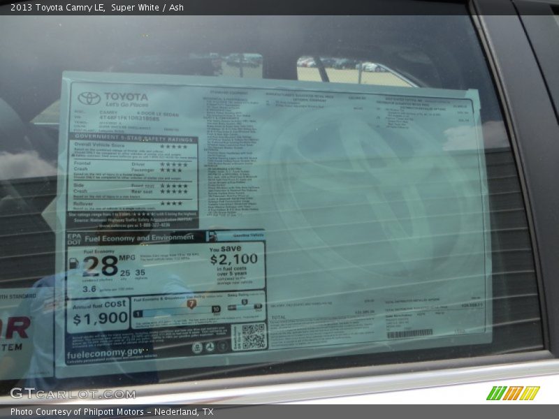The height and width of the screenshot is (419, 559).
Task: Click the Rollover star rating
Action: click(x=170, y=203)
